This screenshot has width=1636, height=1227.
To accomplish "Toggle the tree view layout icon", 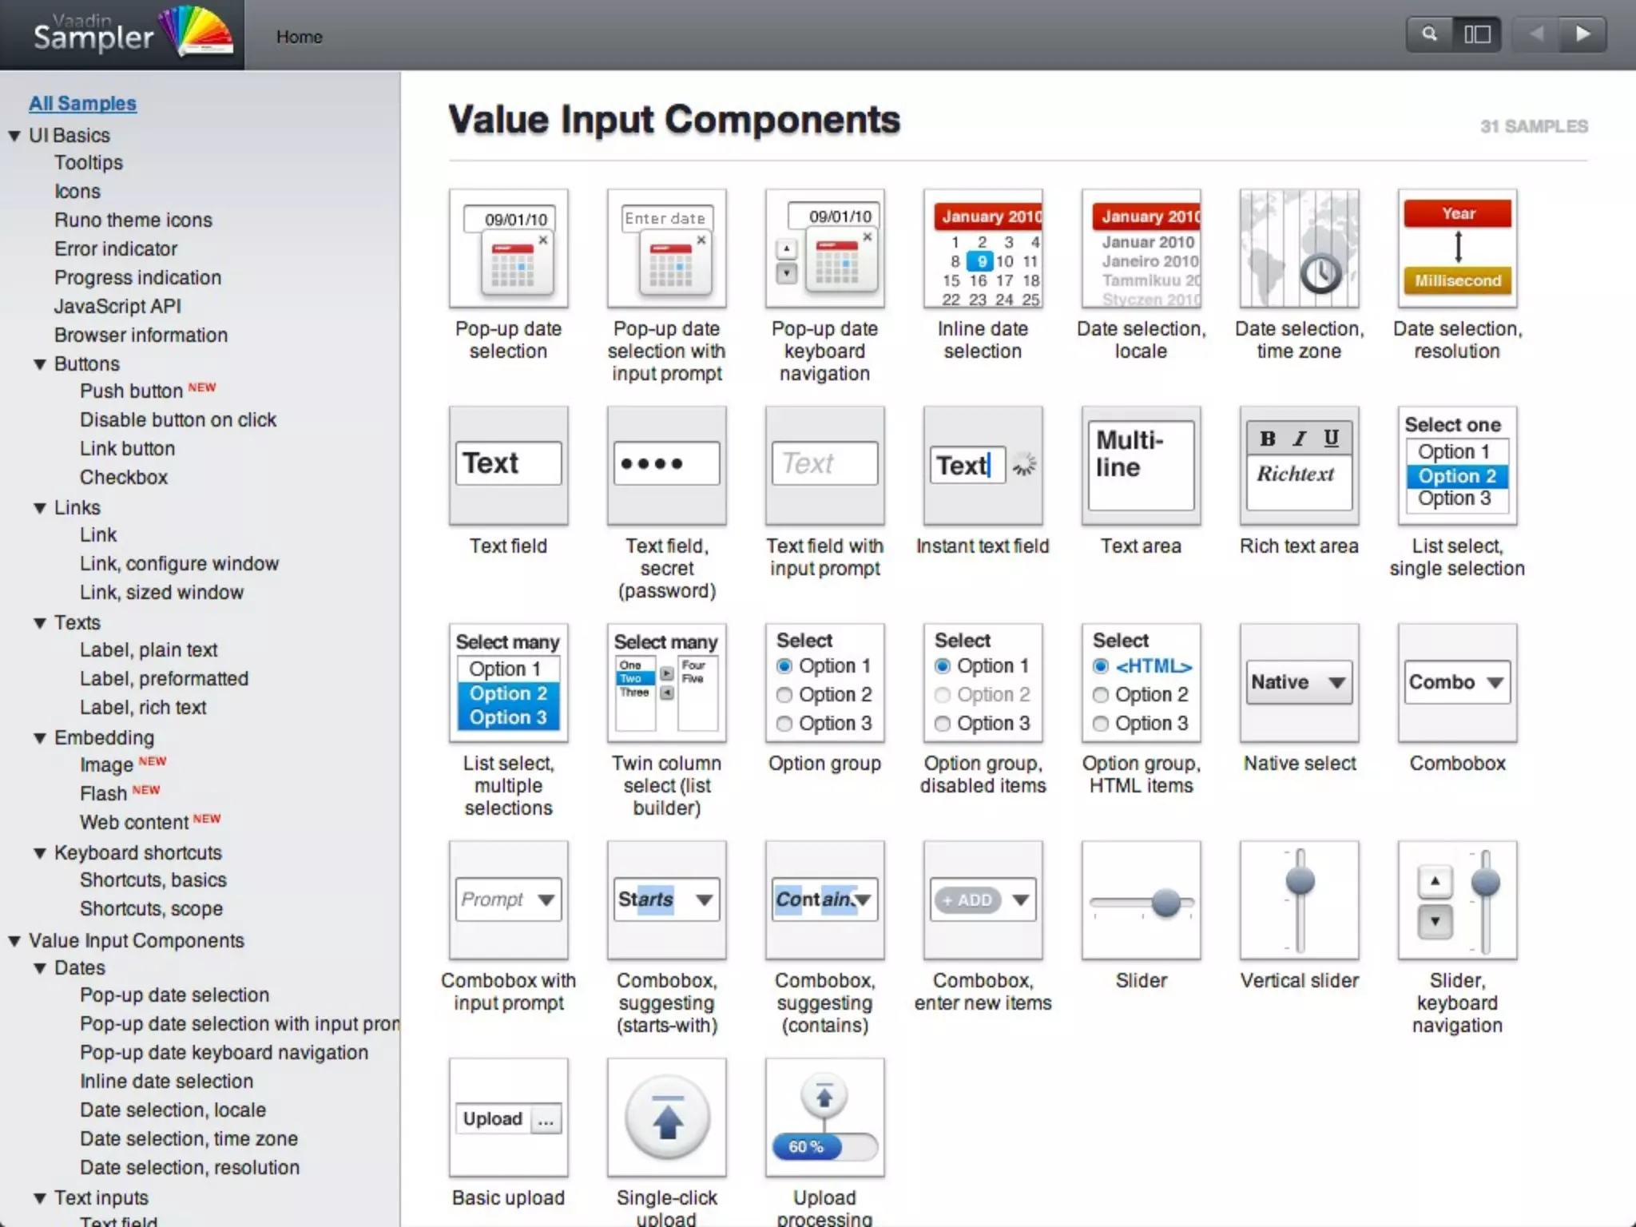I will (1477, 34).
